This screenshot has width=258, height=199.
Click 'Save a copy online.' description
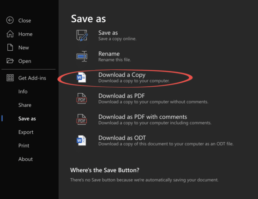(117, 39)
